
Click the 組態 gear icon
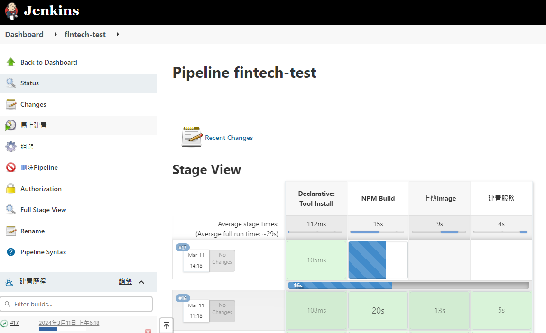pyautogui.click(x=11, y=147)
